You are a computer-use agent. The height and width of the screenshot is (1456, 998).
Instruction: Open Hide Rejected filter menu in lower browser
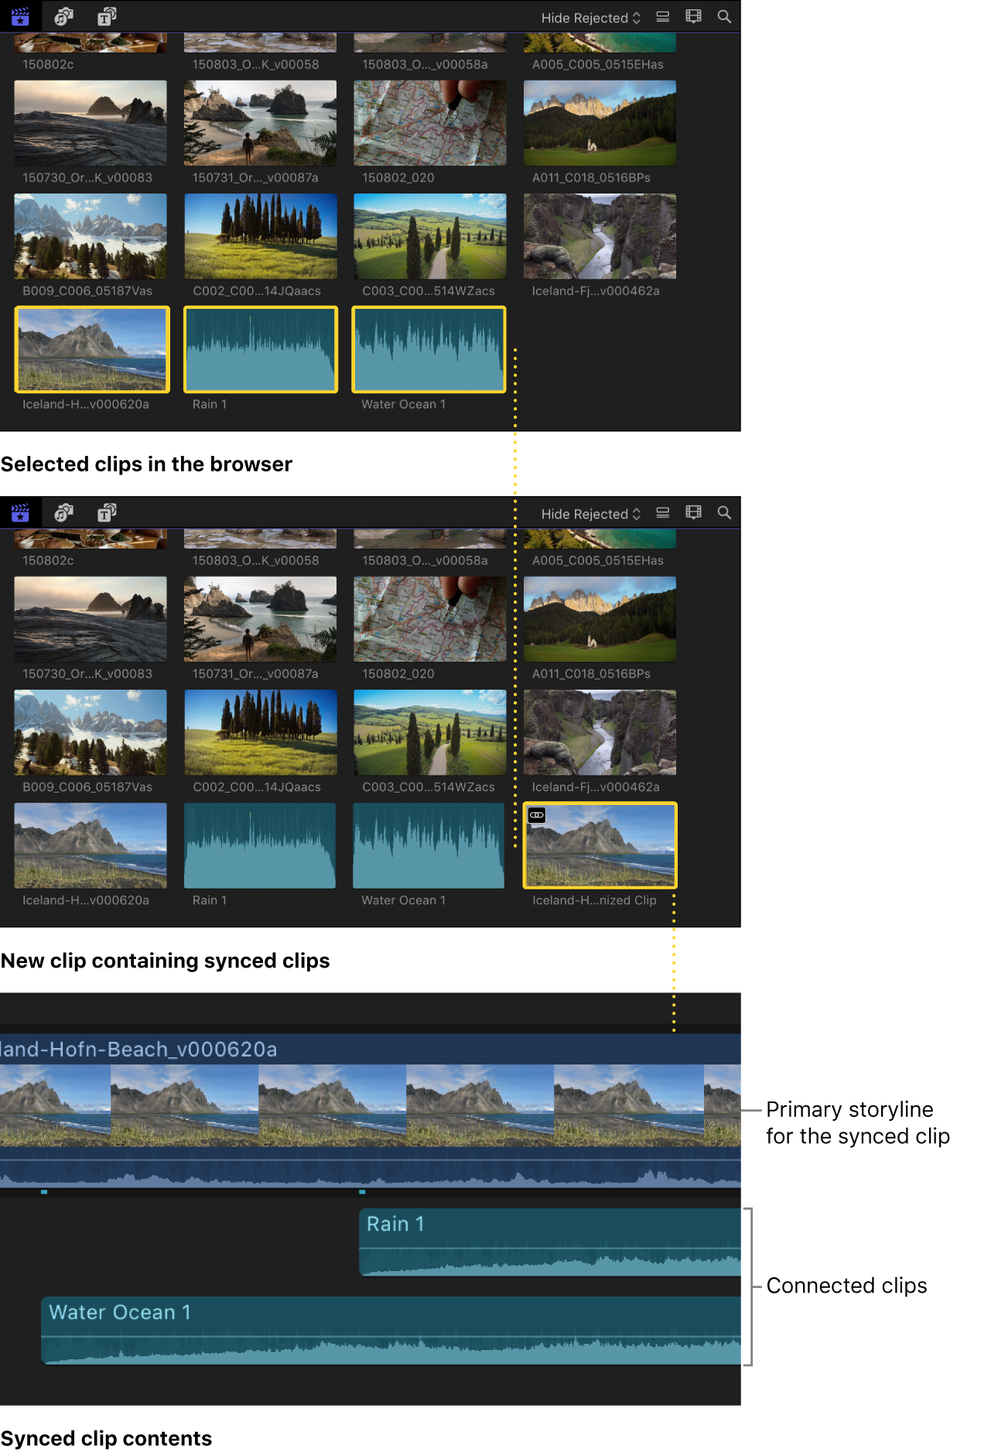coord(591,514)
